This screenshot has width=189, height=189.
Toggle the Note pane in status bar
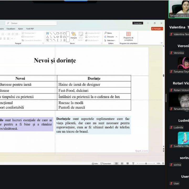point(95,163)
